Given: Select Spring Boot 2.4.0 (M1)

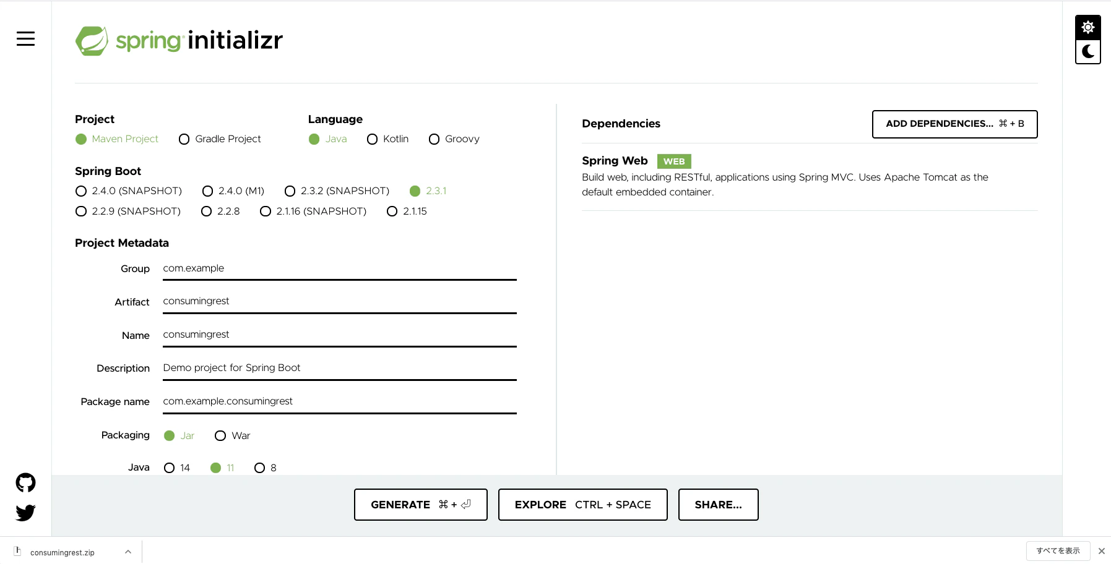Looking at the screenshot, I should (233, 191).
